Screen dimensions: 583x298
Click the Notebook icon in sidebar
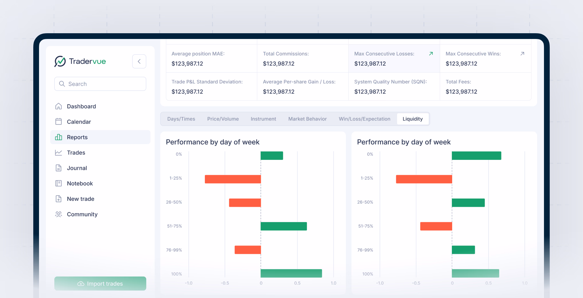59,183
